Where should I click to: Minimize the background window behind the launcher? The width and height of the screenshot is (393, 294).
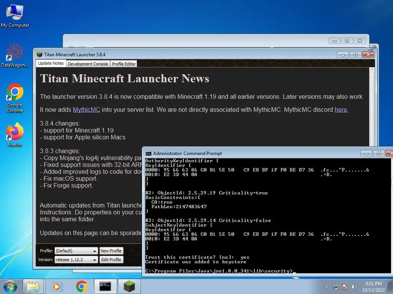coord(334,41)
